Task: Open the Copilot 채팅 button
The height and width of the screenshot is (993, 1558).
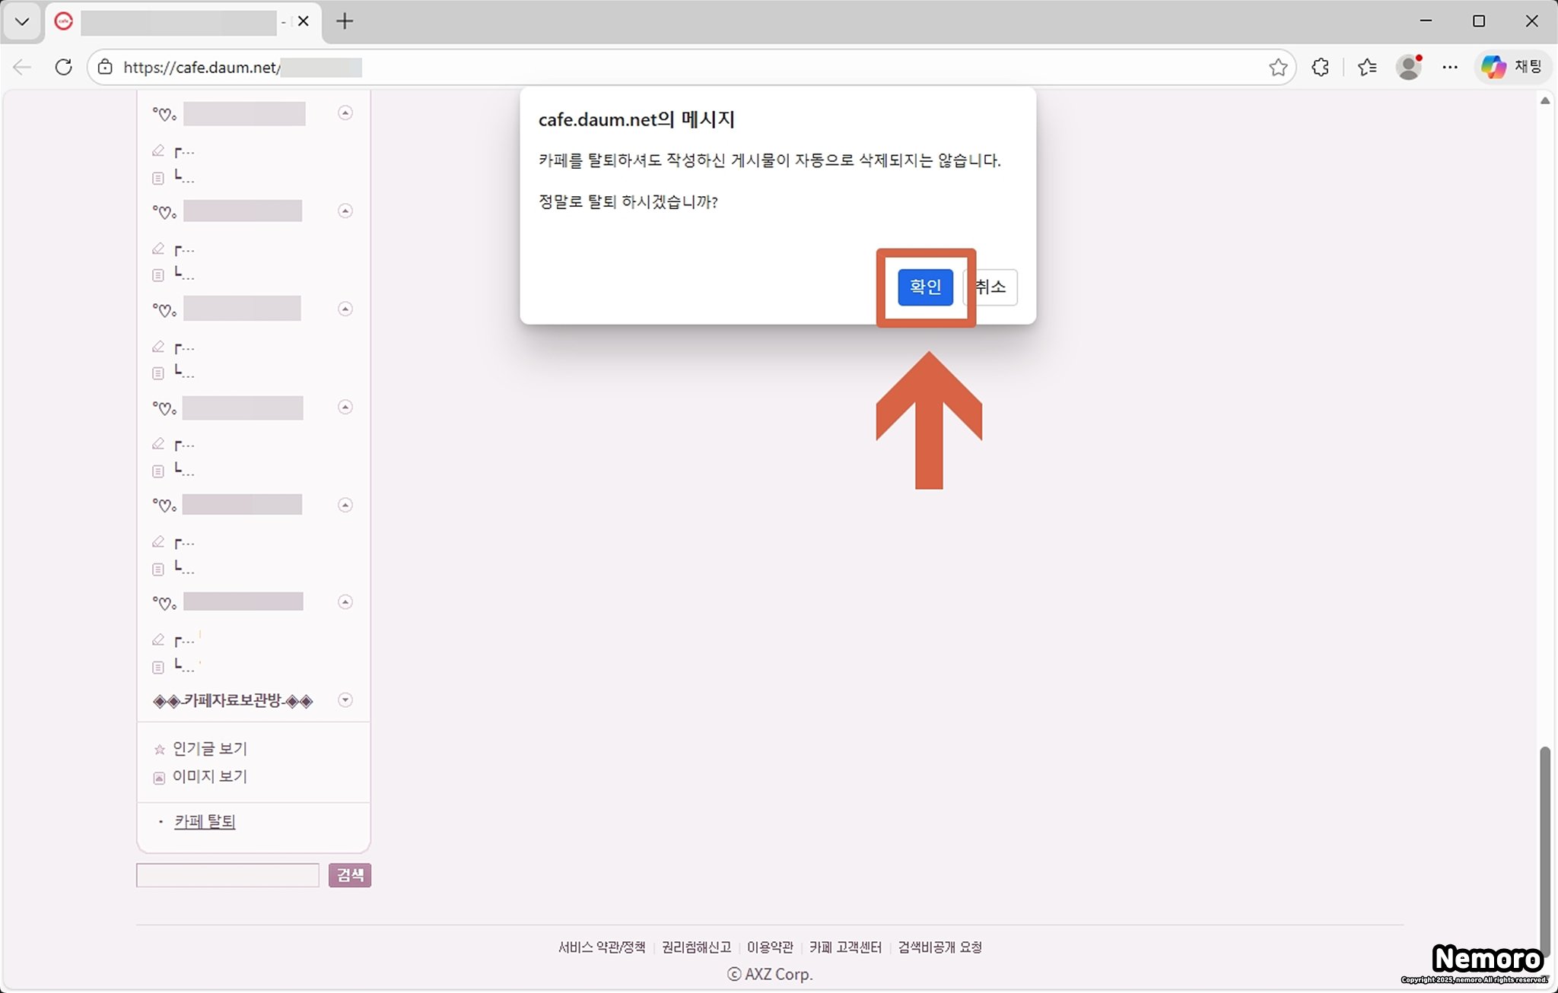Action: [x=1512, y=67]
